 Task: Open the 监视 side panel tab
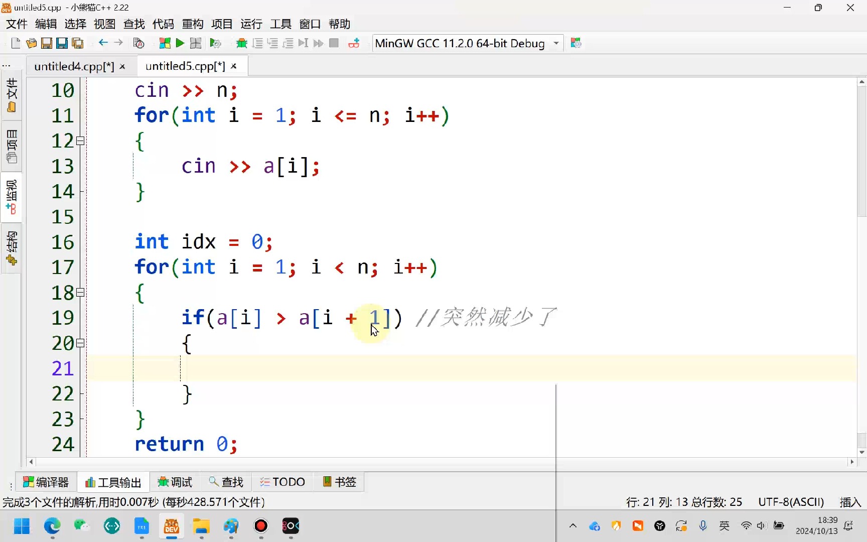(x=12, y=197)
